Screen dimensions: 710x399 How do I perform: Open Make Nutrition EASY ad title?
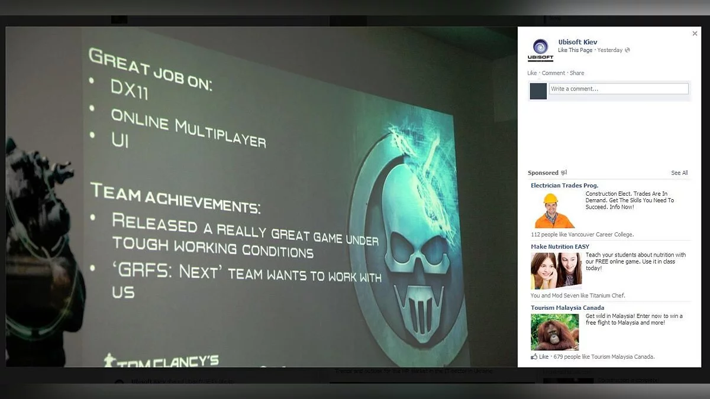tap(560, 246)
